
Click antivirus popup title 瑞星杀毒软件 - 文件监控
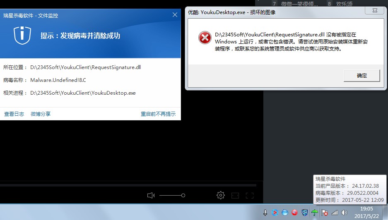point(31,15)
